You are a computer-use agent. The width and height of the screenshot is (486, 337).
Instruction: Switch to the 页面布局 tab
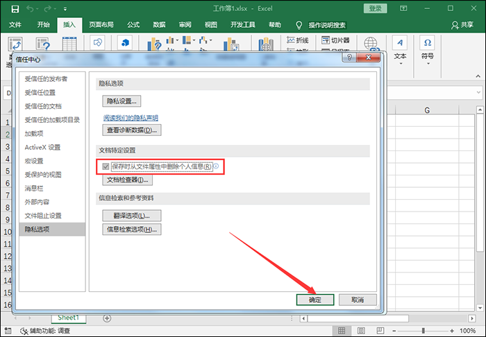101,25
